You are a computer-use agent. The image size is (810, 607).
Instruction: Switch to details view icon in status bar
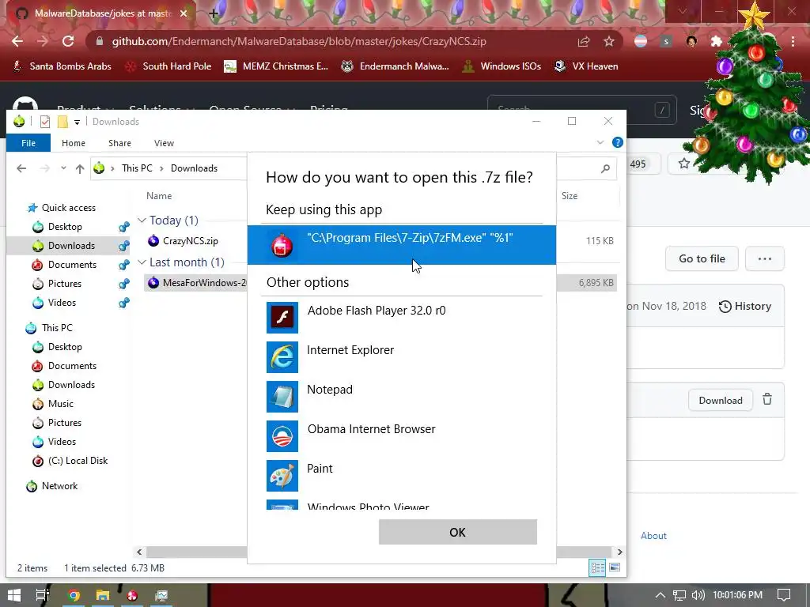click(x=598, y=567)
